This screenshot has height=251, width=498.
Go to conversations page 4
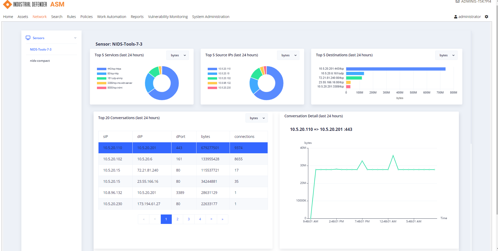(200, 219)
